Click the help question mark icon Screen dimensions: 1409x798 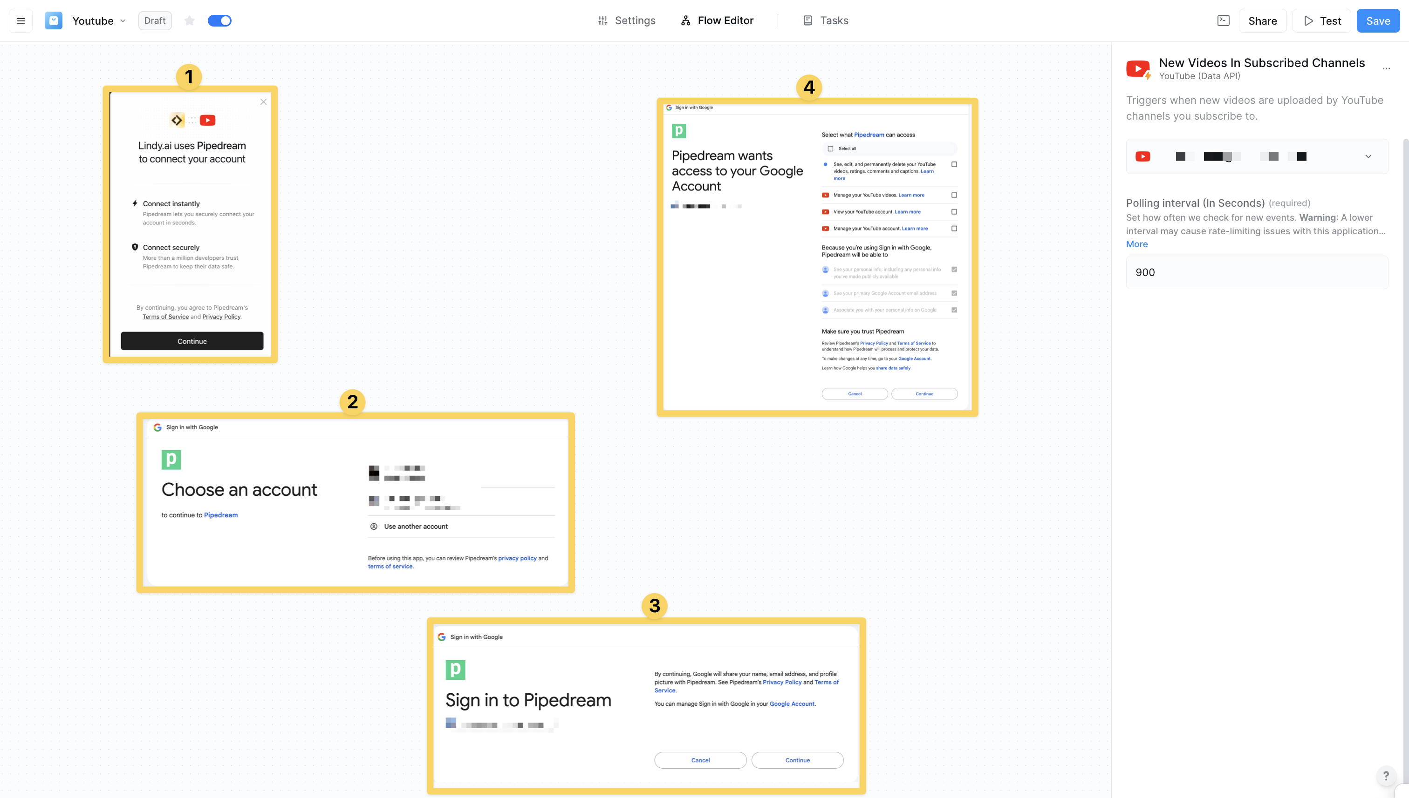pyautogui.click(x=1386, y=776)
